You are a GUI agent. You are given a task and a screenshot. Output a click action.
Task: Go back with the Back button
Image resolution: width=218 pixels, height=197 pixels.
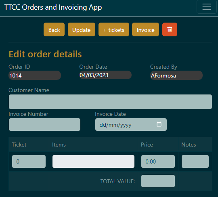(54, 29)
